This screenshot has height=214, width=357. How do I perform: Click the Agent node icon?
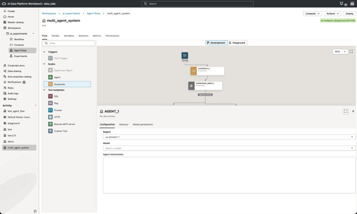[50, 77]
